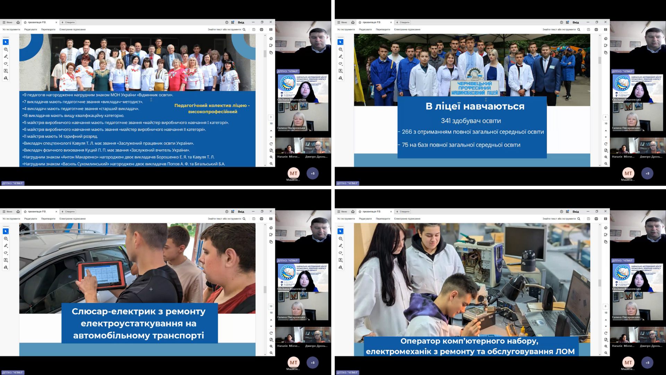The height and width of the screenshot is (375, 666).
Task: Open the bookmarks panel icon in the page 3 window
Action: click(271, 45)
